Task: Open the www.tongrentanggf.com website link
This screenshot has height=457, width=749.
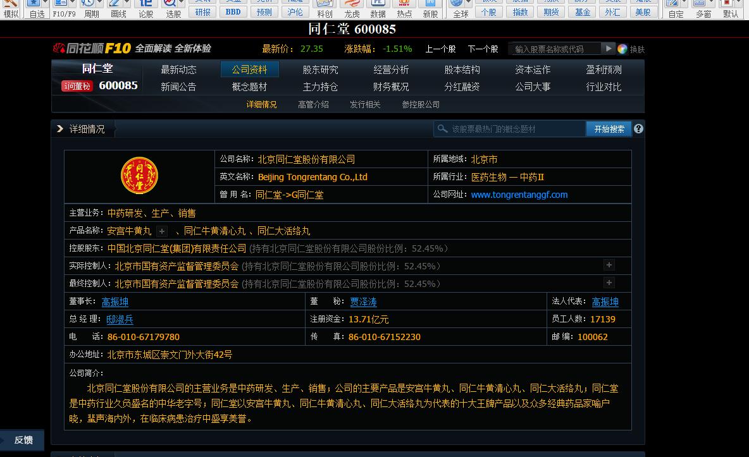Action: point(519,195)
